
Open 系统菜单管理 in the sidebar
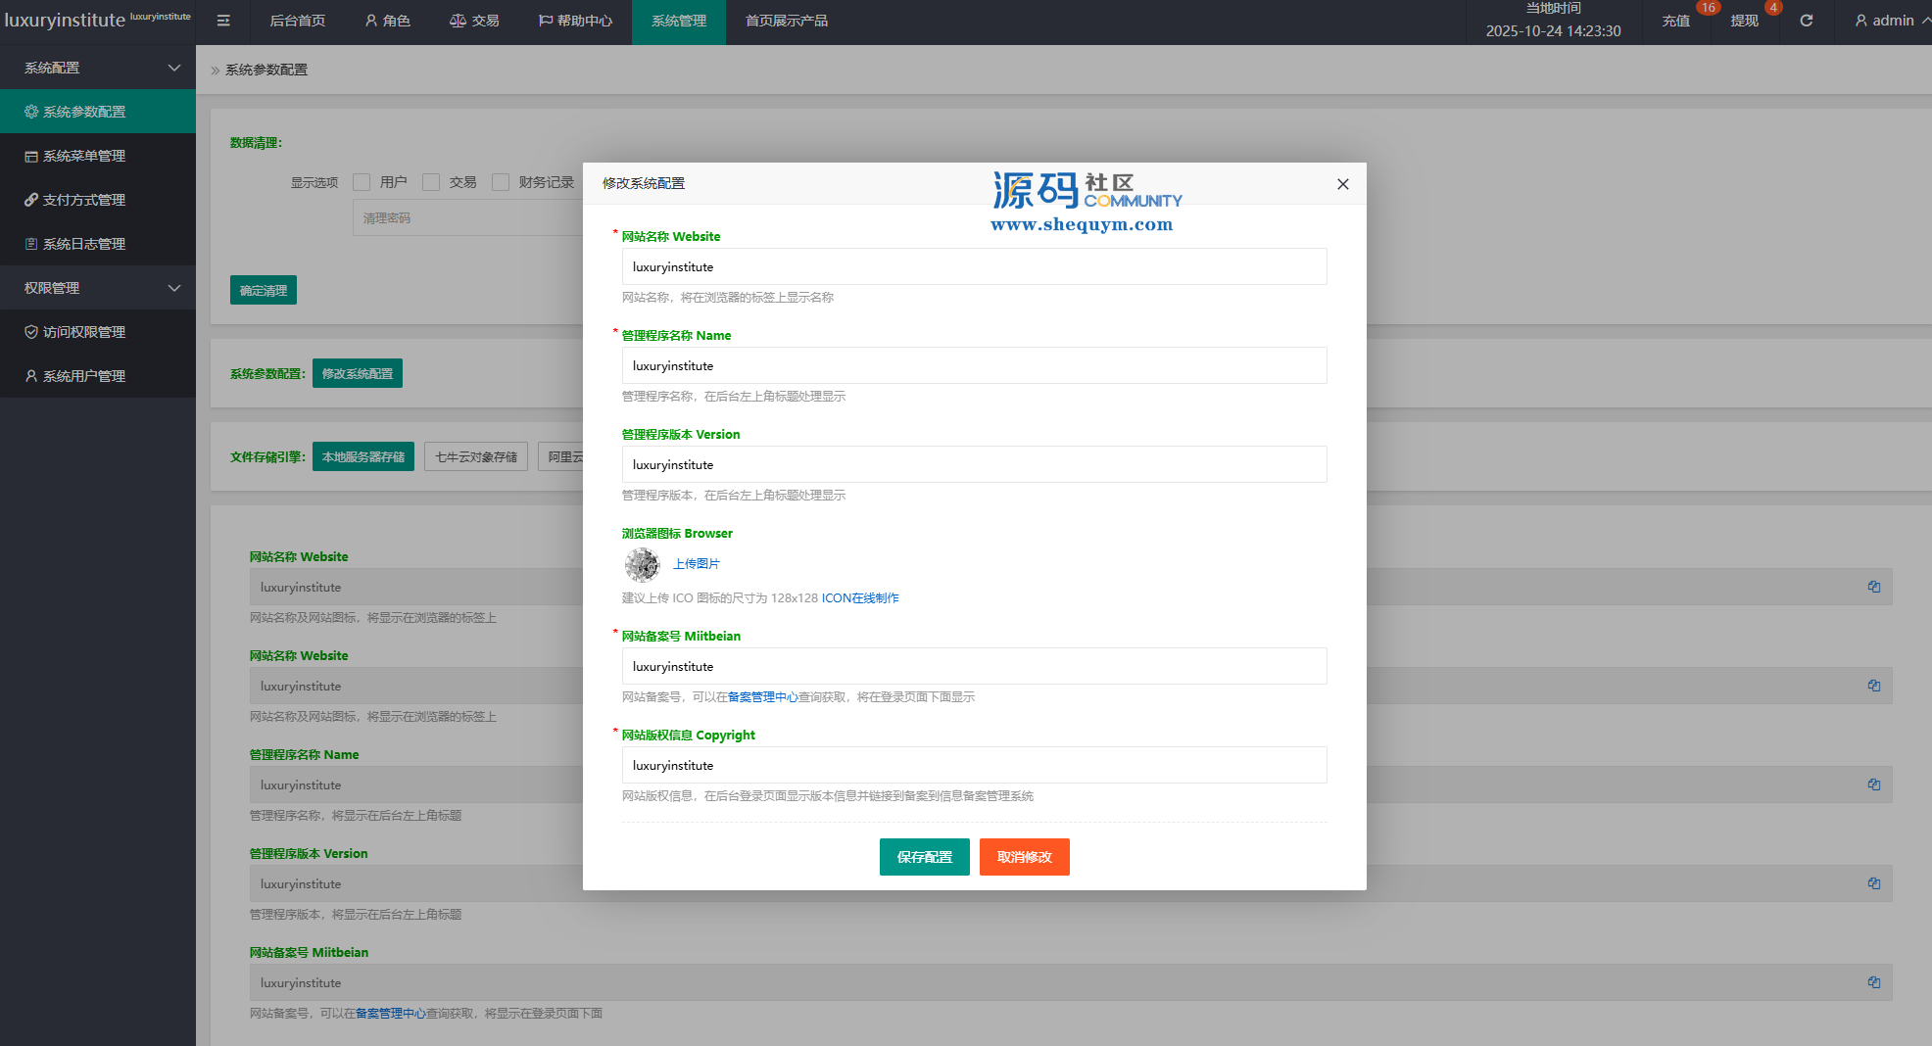(x=84, y=156)
